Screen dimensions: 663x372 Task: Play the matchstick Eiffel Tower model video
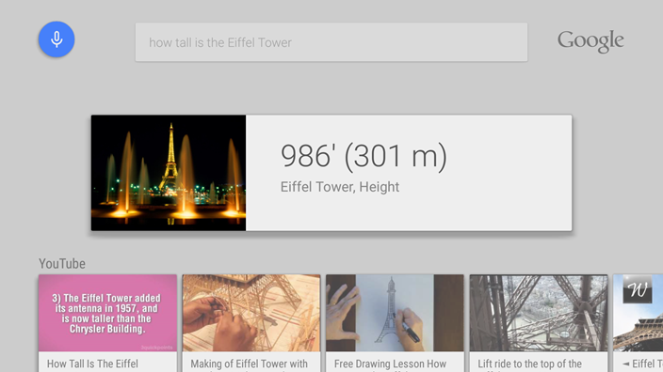251,313
